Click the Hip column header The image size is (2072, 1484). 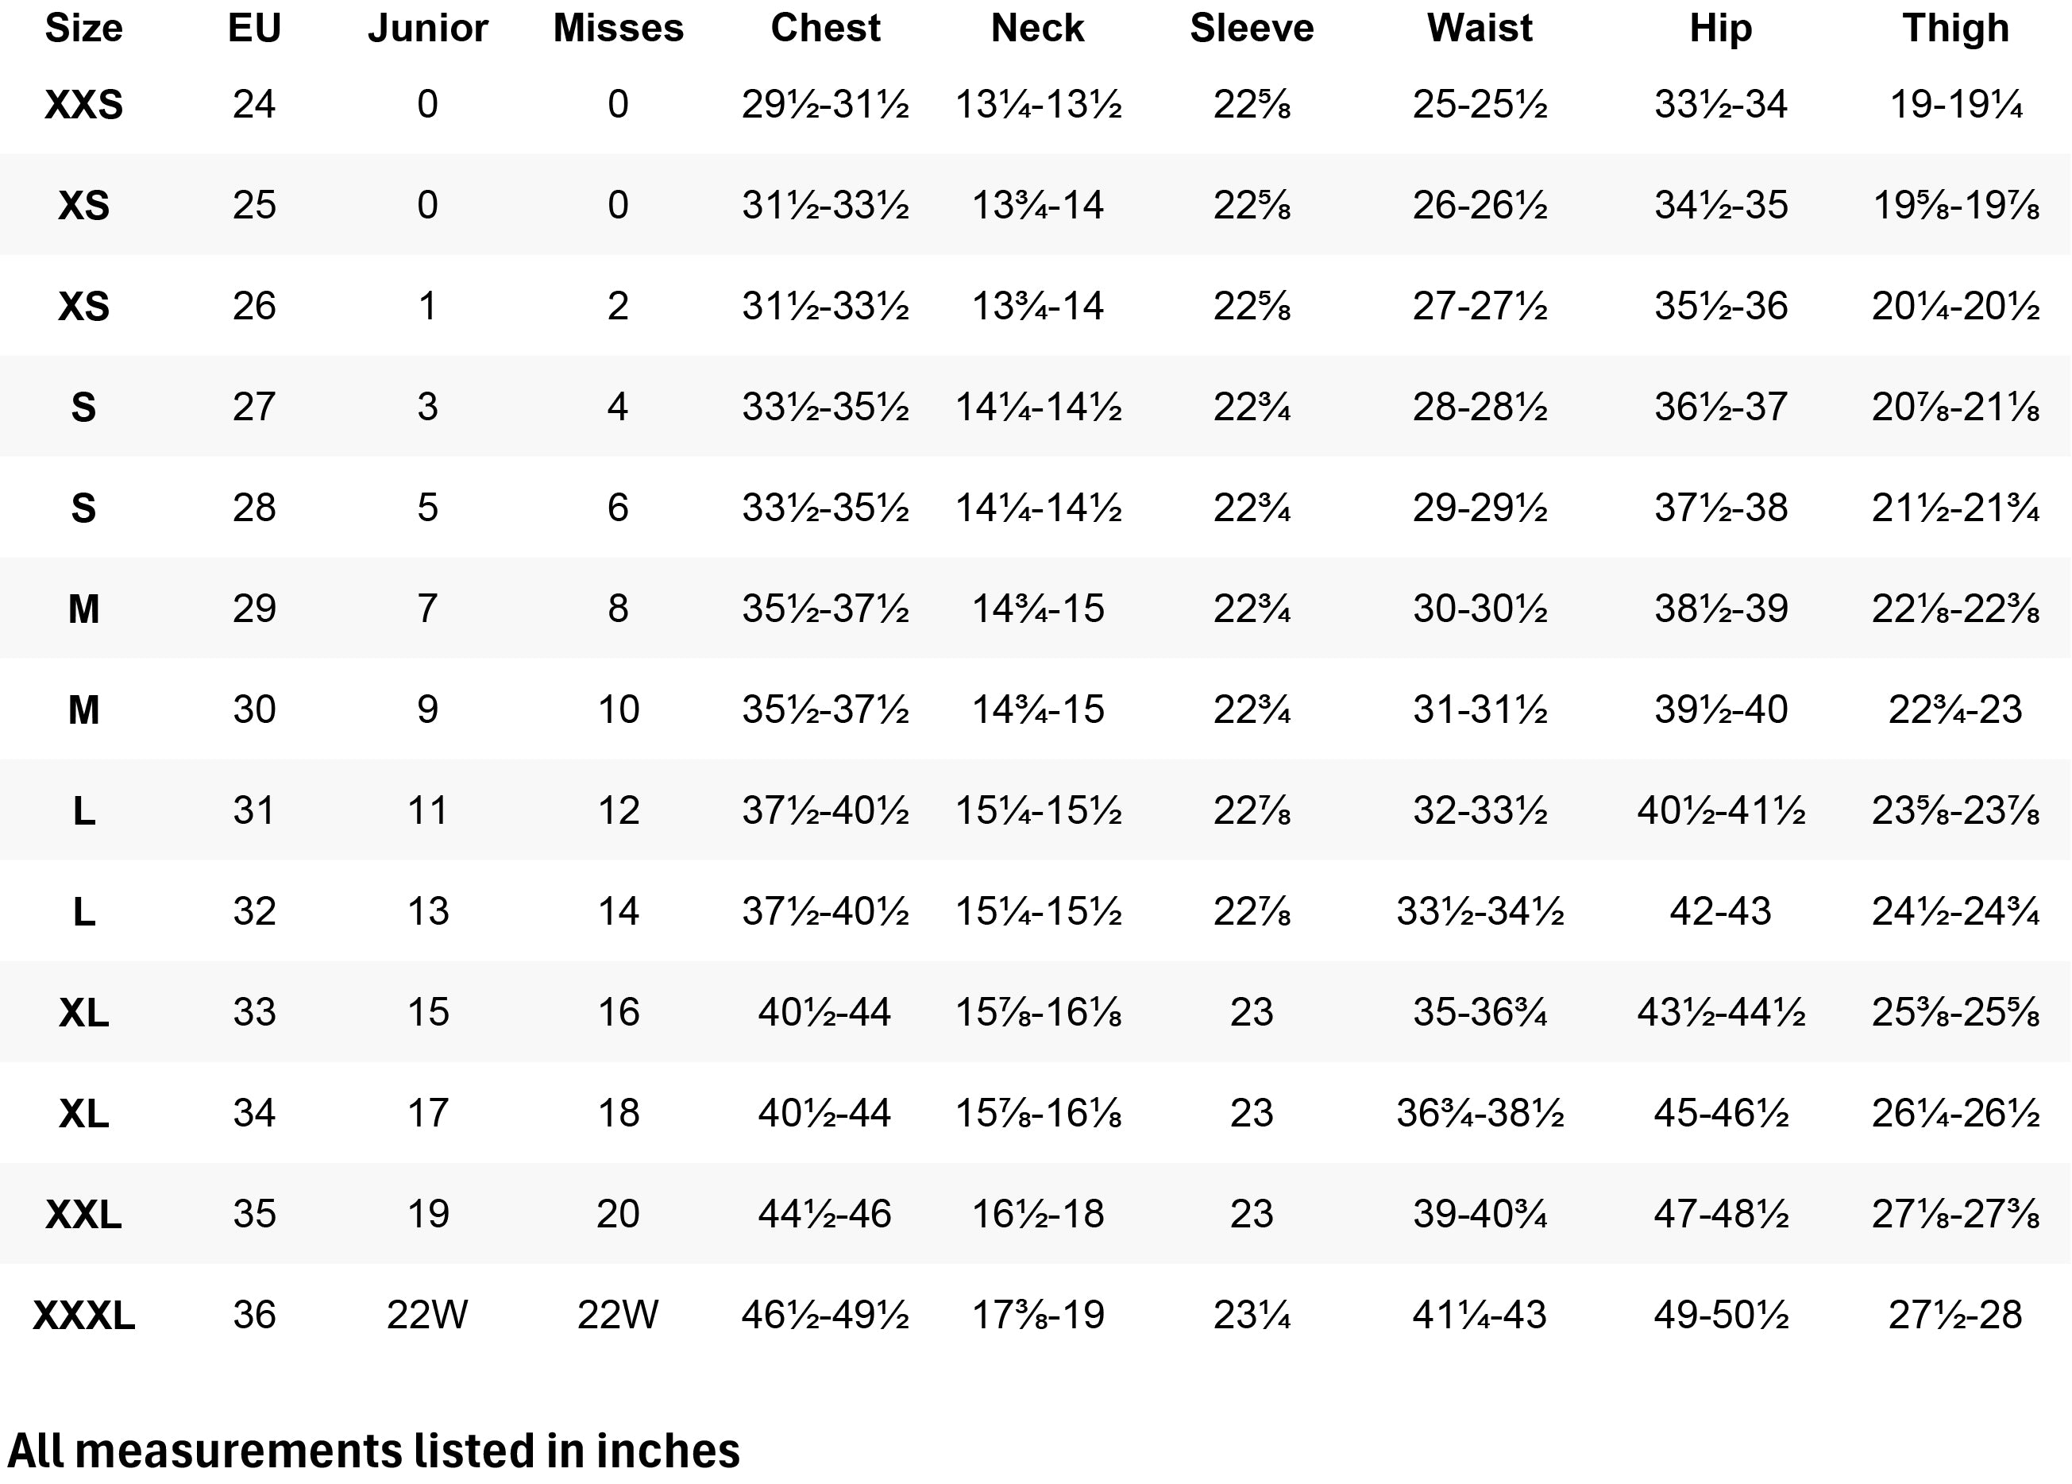[1721, 29]
